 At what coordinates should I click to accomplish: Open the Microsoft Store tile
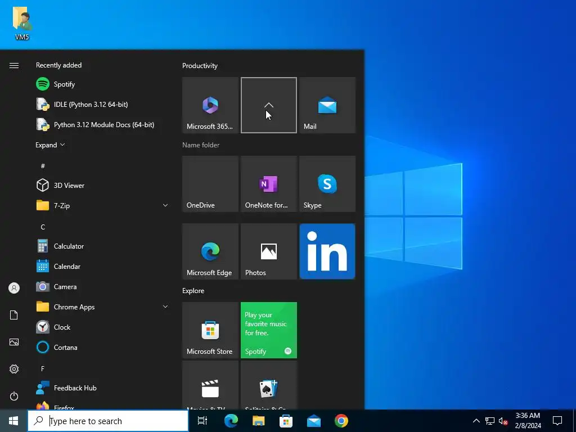coord(210,330)
